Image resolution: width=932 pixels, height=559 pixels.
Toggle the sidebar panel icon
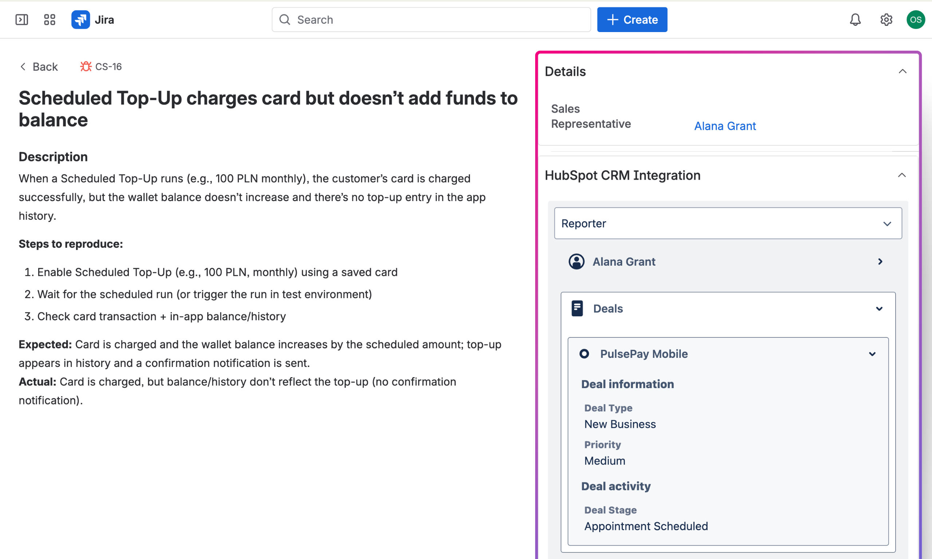(x=21, y=20)
